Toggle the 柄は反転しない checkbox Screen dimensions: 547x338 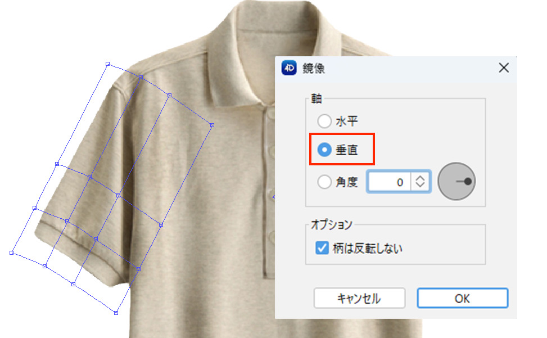click(322, 248)
